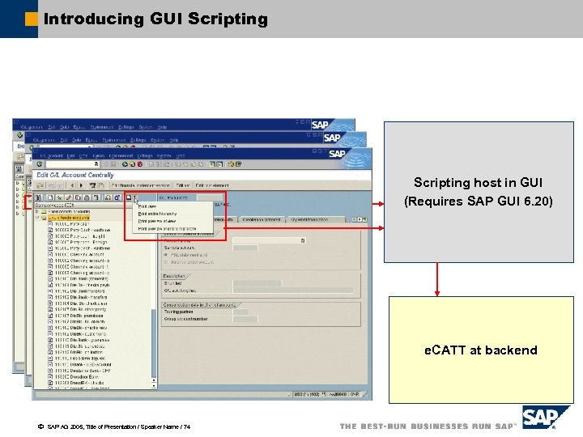Open the command field history dropdown
This screenshot has height=437, width=583.
click(x=96, y=164)
